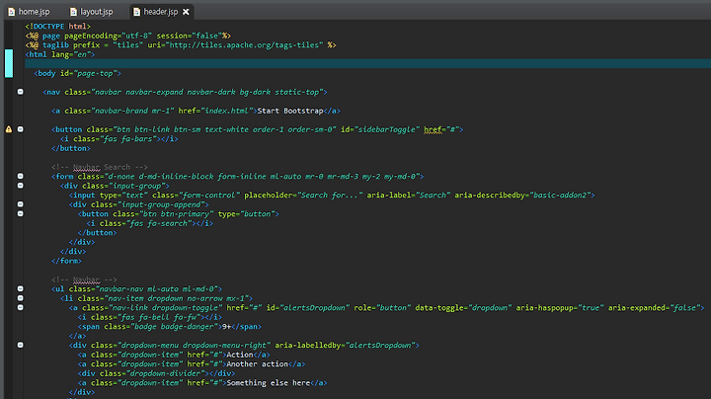Click the layout.jsp file icon

(73, 12)
